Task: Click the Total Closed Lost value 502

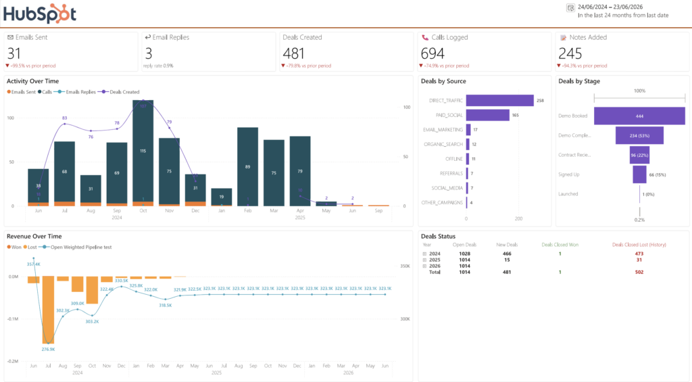Action: (639, 272)
